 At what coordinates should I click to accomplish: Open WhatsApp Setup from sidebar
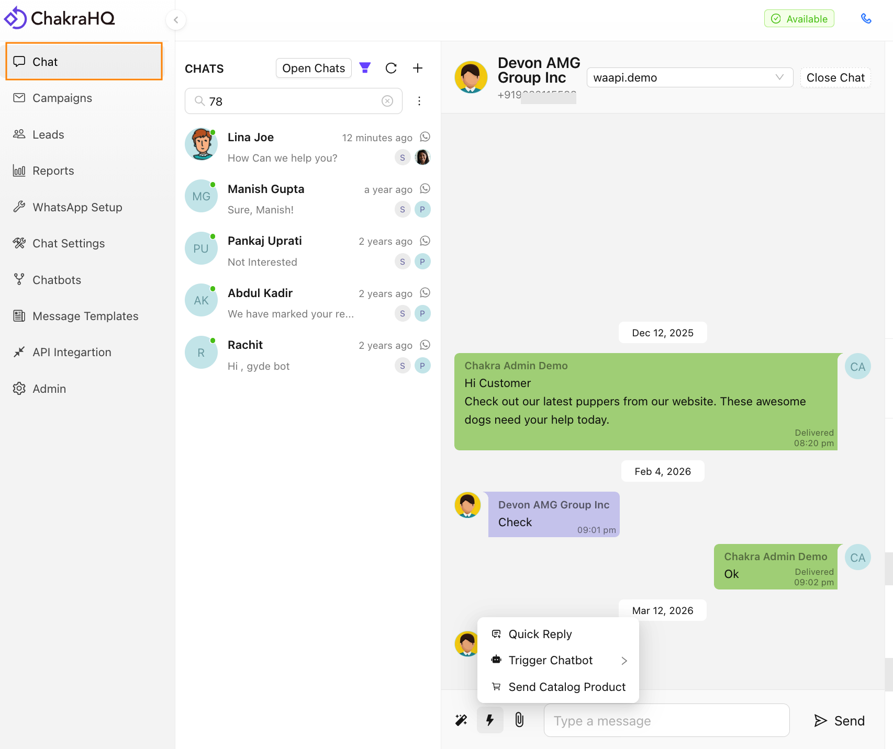(76, 207)
